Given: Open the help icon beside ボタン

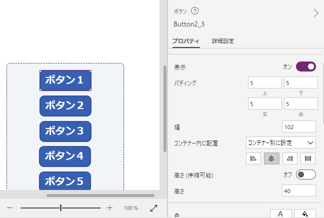Looking at the screenshot, I should tap(194, 10).
